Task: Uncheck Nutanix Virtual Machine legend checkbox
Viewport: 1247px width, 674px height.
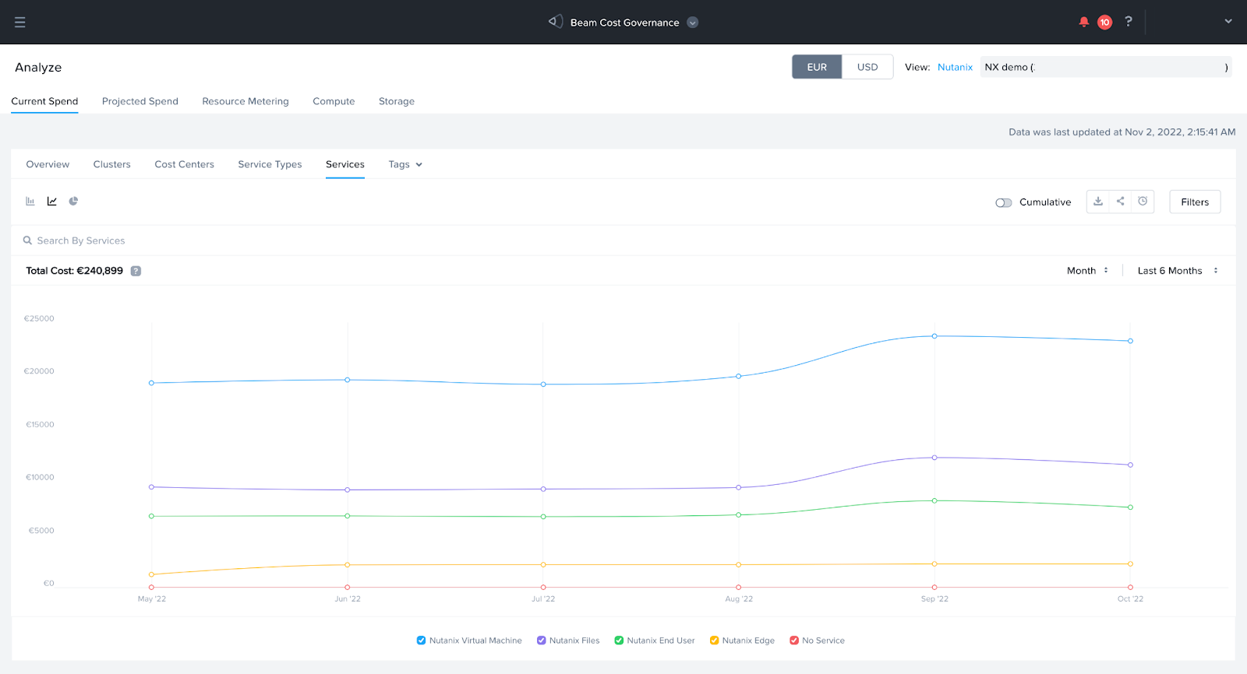Action: tap(421, 641)
